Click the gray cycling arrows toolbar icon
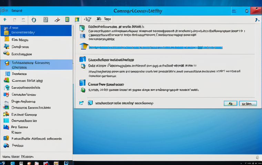 88,20
